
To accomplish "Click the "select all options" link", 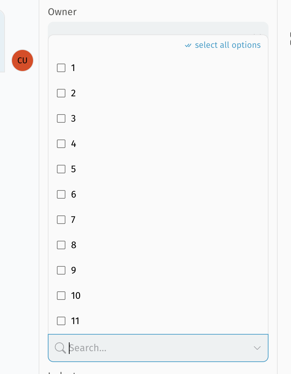I will (x=227, y=45).
